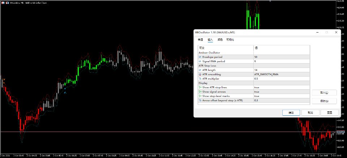This screenshot has height=158, width=347.
Task: Change the true value of Show stop-level marks
Action: 282,96
